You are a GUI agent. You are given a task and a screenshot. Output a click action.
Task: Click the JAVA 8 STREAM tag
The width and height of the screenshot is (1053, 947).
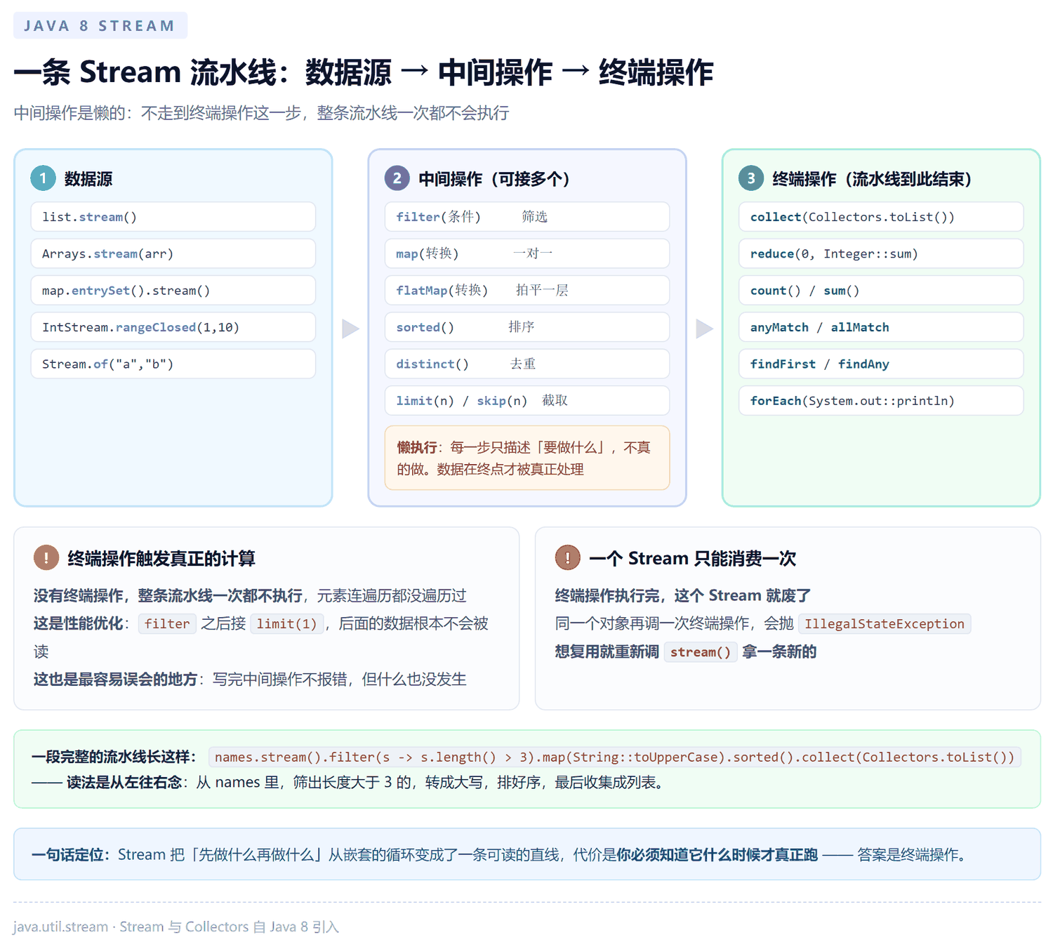click(x=100, y=25)
